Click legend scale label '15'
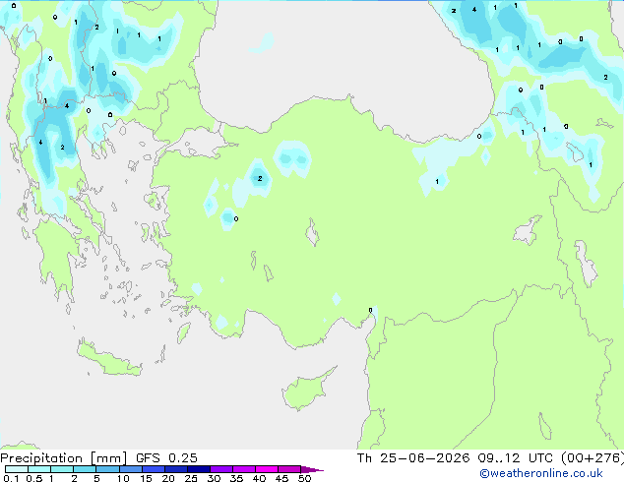This screenshot has width=624, height=482. click(x=146, y=478)
